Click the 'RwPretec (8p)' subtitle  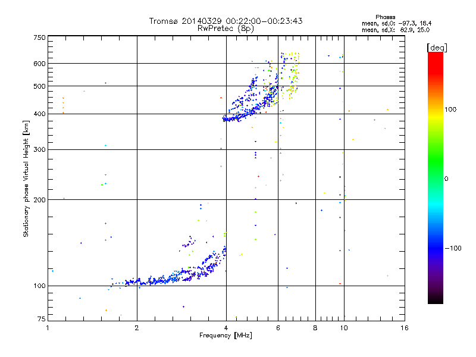click(226, 29)
